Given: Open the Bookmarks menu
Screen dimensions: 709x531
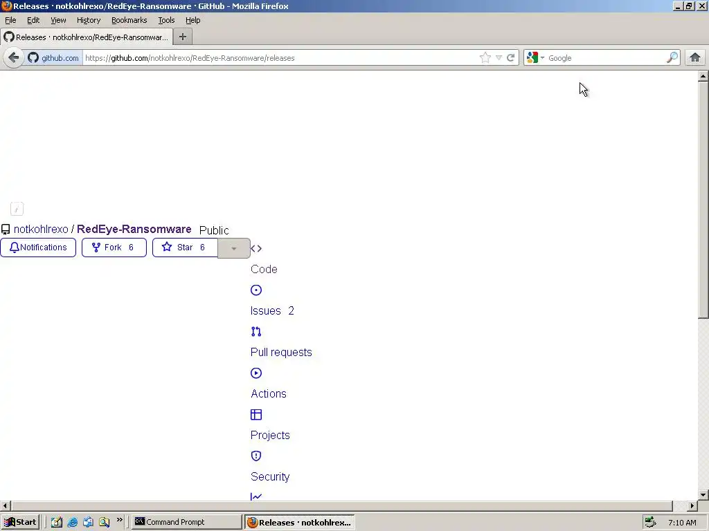Looking at the screenshot, I should pos(129,20).
